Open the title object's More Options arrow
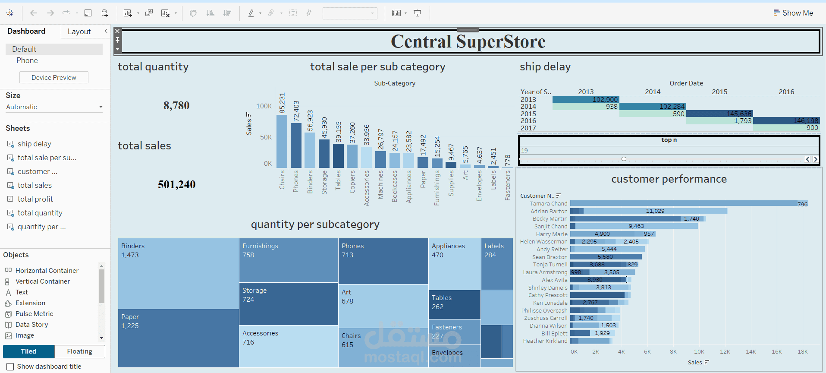 click(x=117, y=49)
